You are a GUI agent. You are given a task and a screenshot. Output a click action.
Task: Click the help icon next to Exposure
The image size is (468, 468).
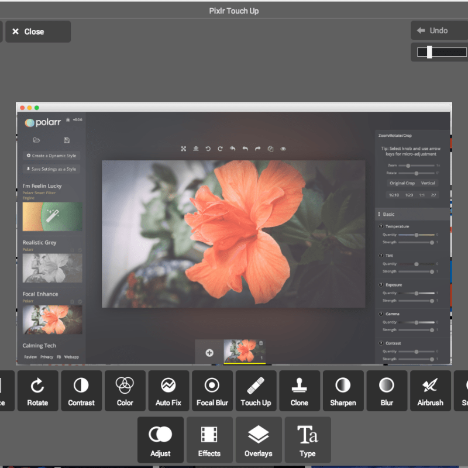tap(381, 285)
